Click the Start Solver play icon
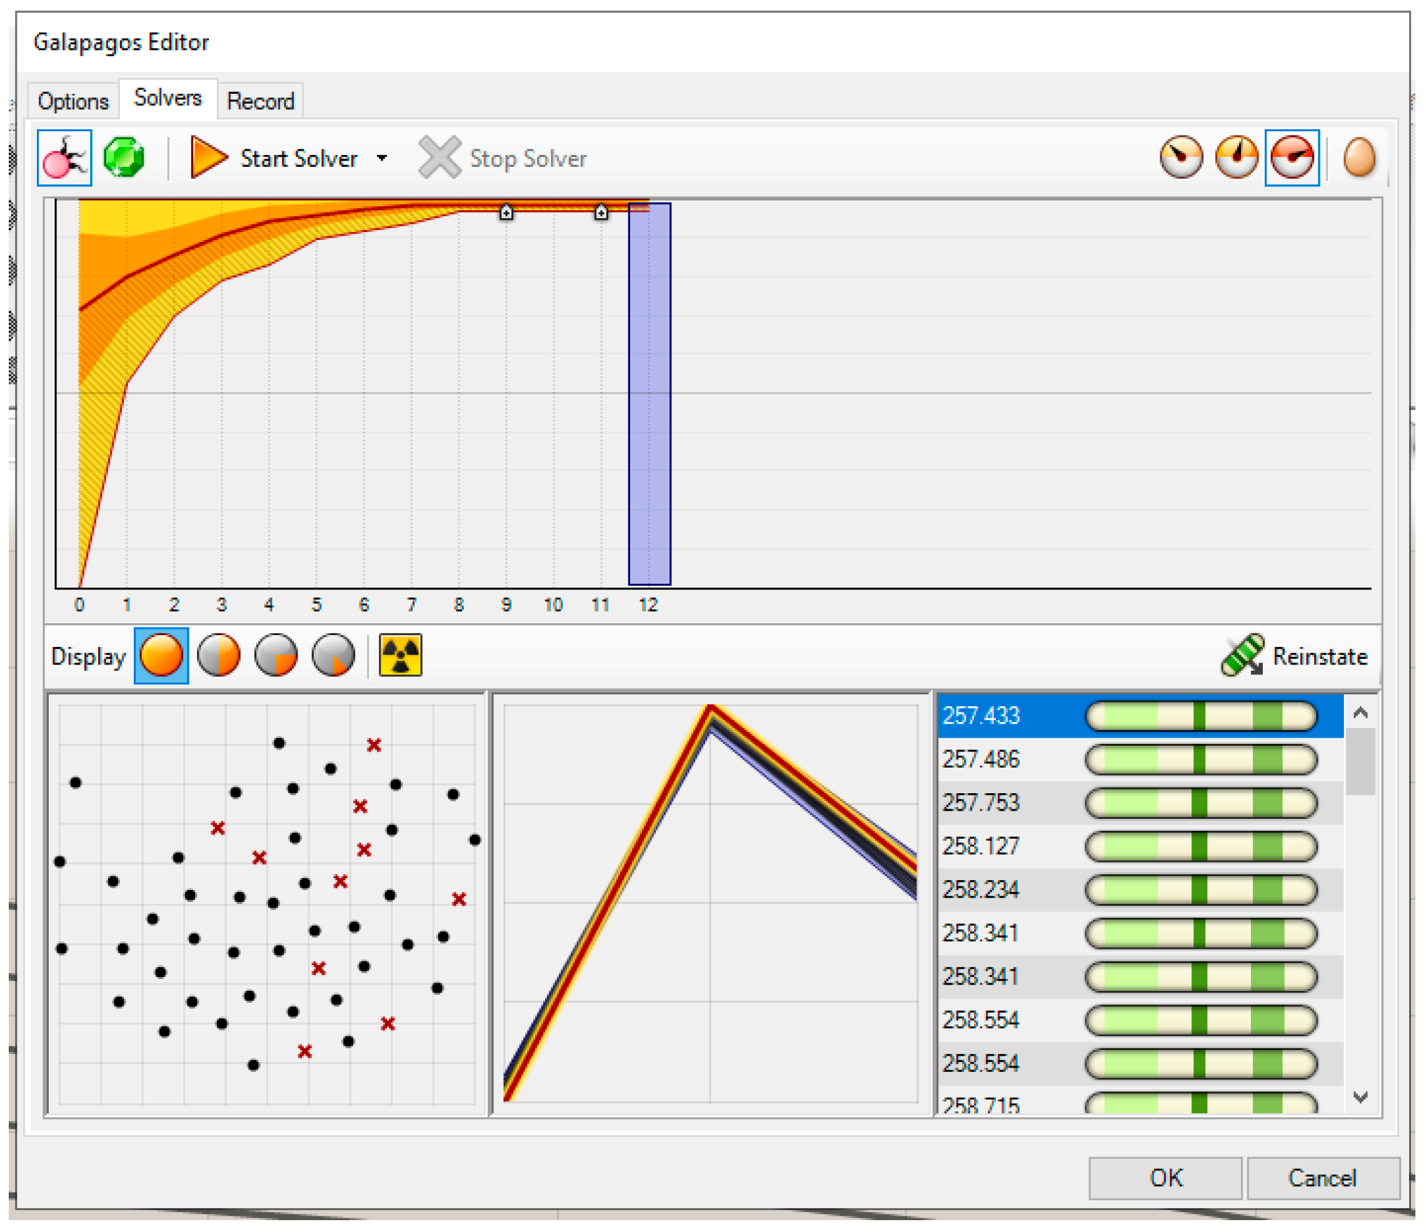The width and height of the screenshot is (1426, 1232). pos(208,158)
